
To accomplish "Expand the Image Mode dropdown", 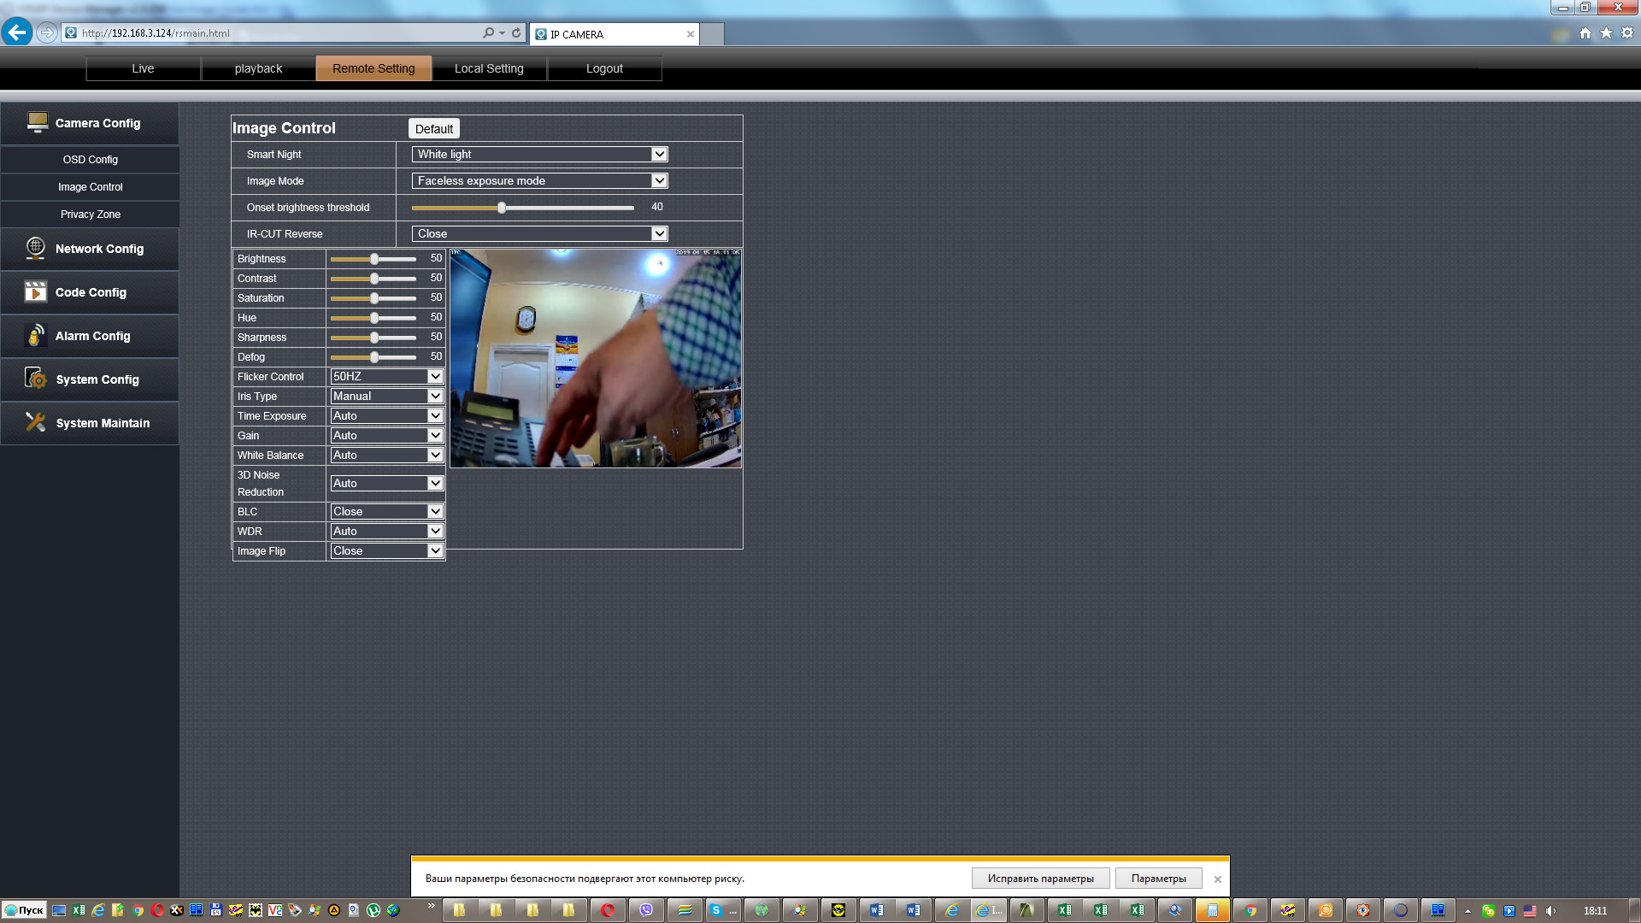I will point(539,181).
